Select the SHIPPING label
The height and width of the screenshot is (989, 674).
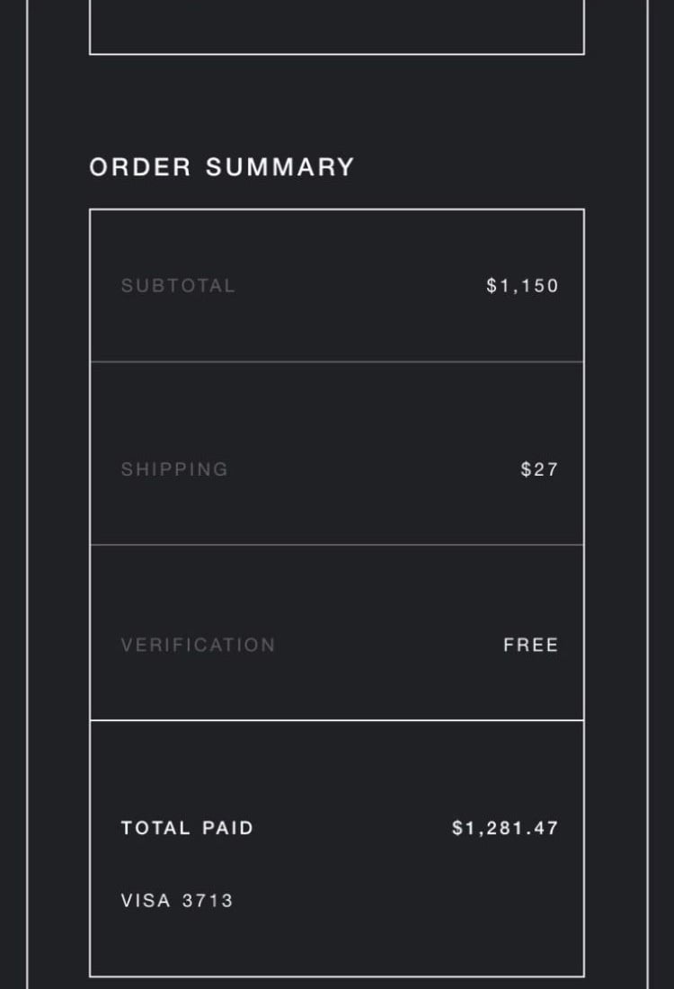click(x=174, y=469)
